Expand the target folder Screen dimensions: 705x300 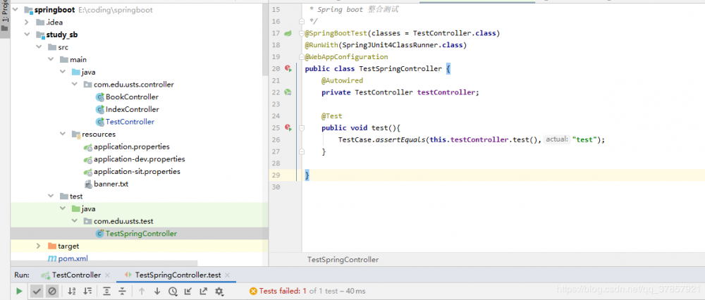(x=39, y=246)
